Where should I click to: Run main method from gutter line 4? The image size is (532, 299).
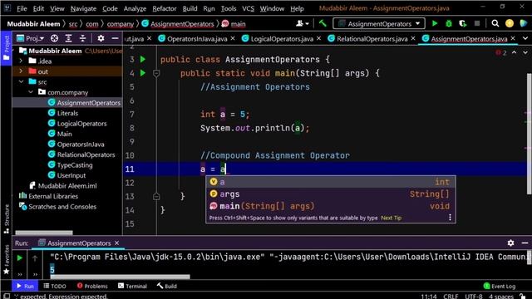click(x=143, y=73)
